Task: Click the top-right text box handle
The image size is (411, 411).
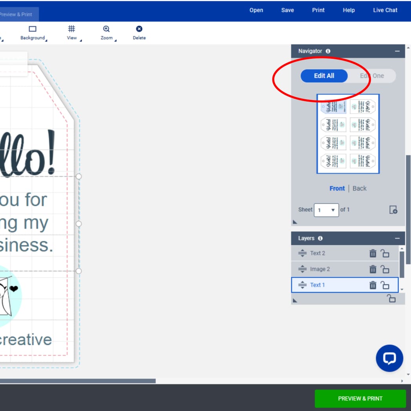Action: 79,176
